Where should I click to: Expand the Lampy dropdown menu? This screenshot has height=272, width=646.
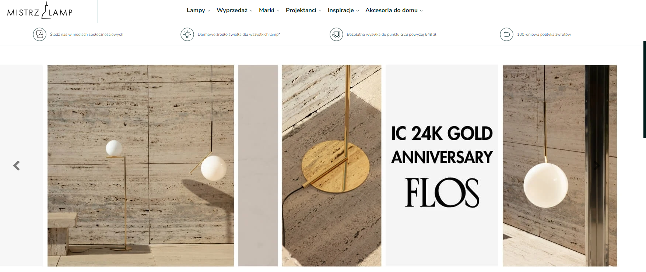(199, 10)
